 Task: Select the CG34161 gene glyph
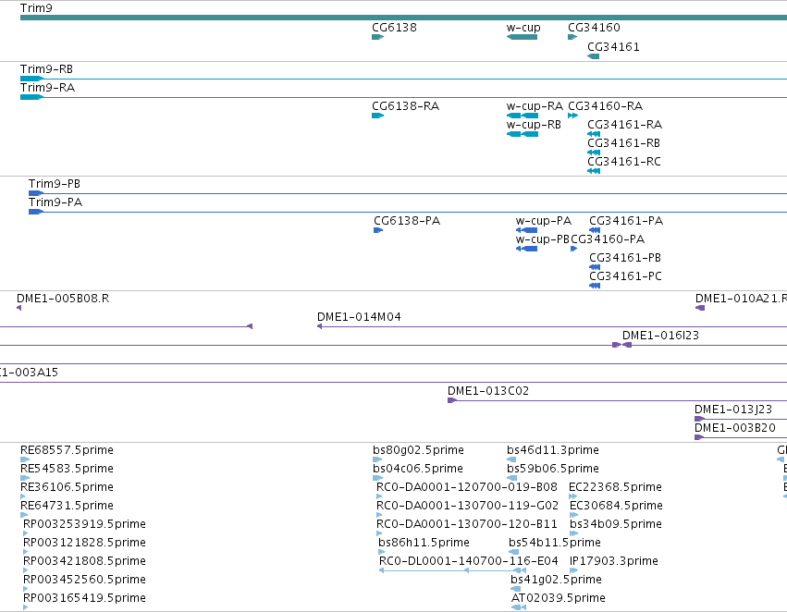[594, 56]
